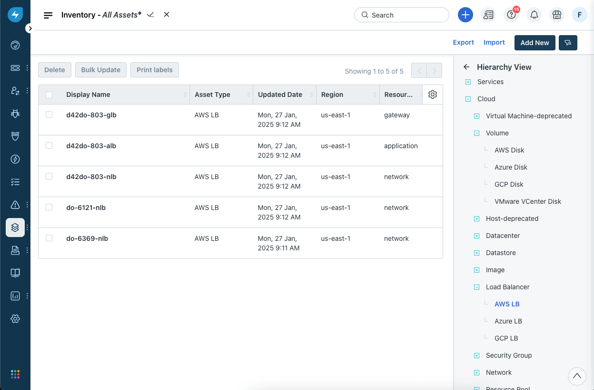Open the hamburger menu next to Inventory
The image size is (594, 390).
point(48,15)
